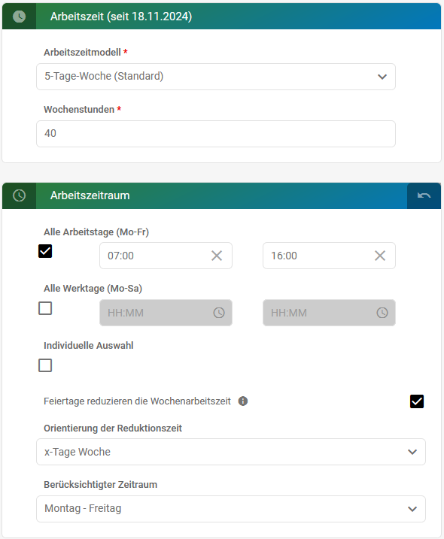This screenshot has width=444, height=539.
Task: Click the Alle Werktage (Mo-Sa) label
Action: point(93,289)
